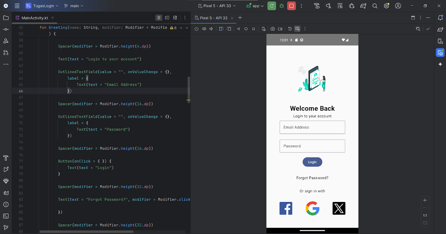Open More Actions next to Stop button

click(x=301, y=6)
